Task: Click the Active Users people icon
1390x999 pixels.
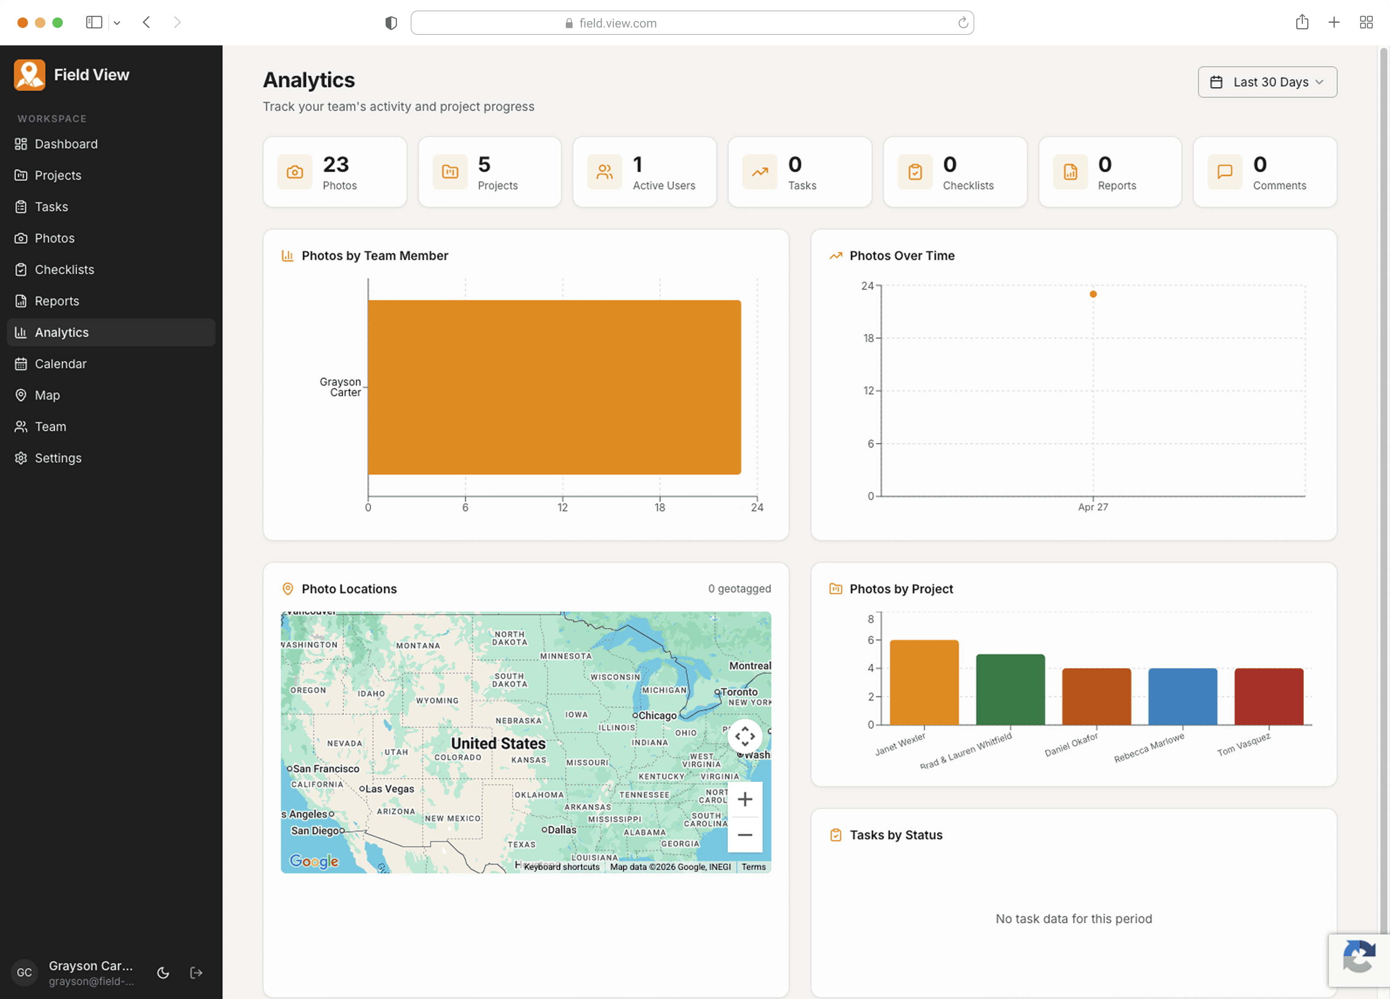Action: click(605, 172)
